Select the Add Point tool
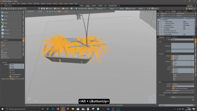 (11, 34)
